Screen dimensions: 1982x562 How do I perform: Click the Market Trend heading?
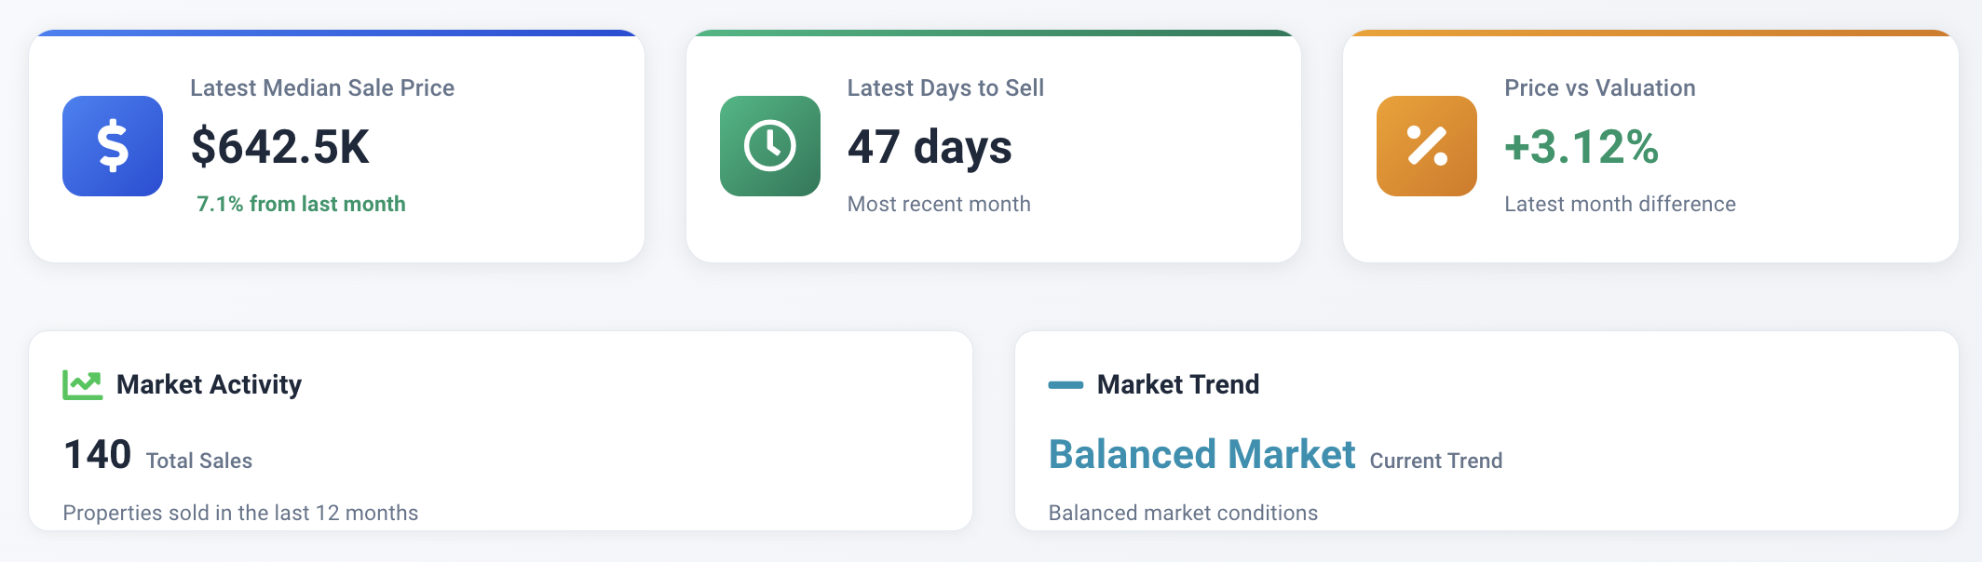(1178, 384)
